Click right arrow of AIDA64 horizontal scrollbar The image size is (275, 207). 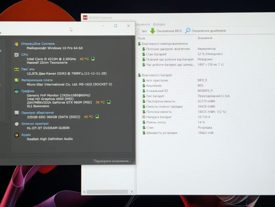pyautogui.click(x=132, y=192)
